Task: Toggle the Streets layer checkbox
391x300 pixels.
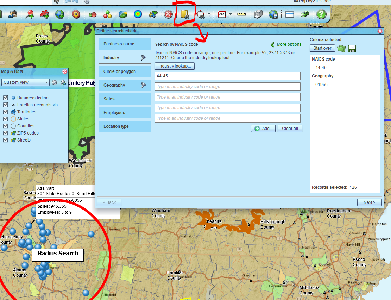Action: click(x=6, y=140)
